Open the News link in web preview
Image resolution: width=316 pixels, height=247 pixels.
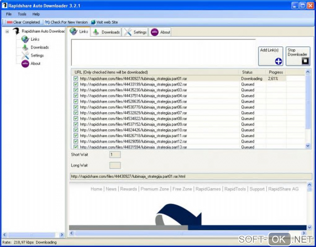tap(111, 189)
